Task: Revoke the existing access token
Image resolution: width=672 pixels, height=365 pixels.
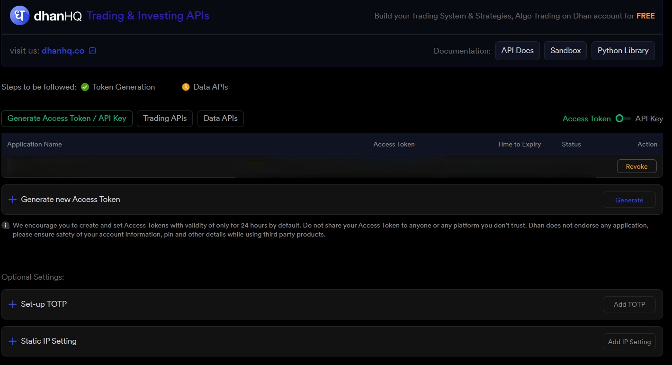Action: (x=636, y=166)
